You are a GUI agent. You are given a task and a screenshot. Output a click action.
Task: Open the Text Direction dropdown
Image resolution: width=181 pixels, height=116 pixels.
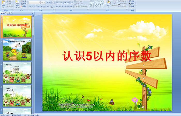click(78, 1)
